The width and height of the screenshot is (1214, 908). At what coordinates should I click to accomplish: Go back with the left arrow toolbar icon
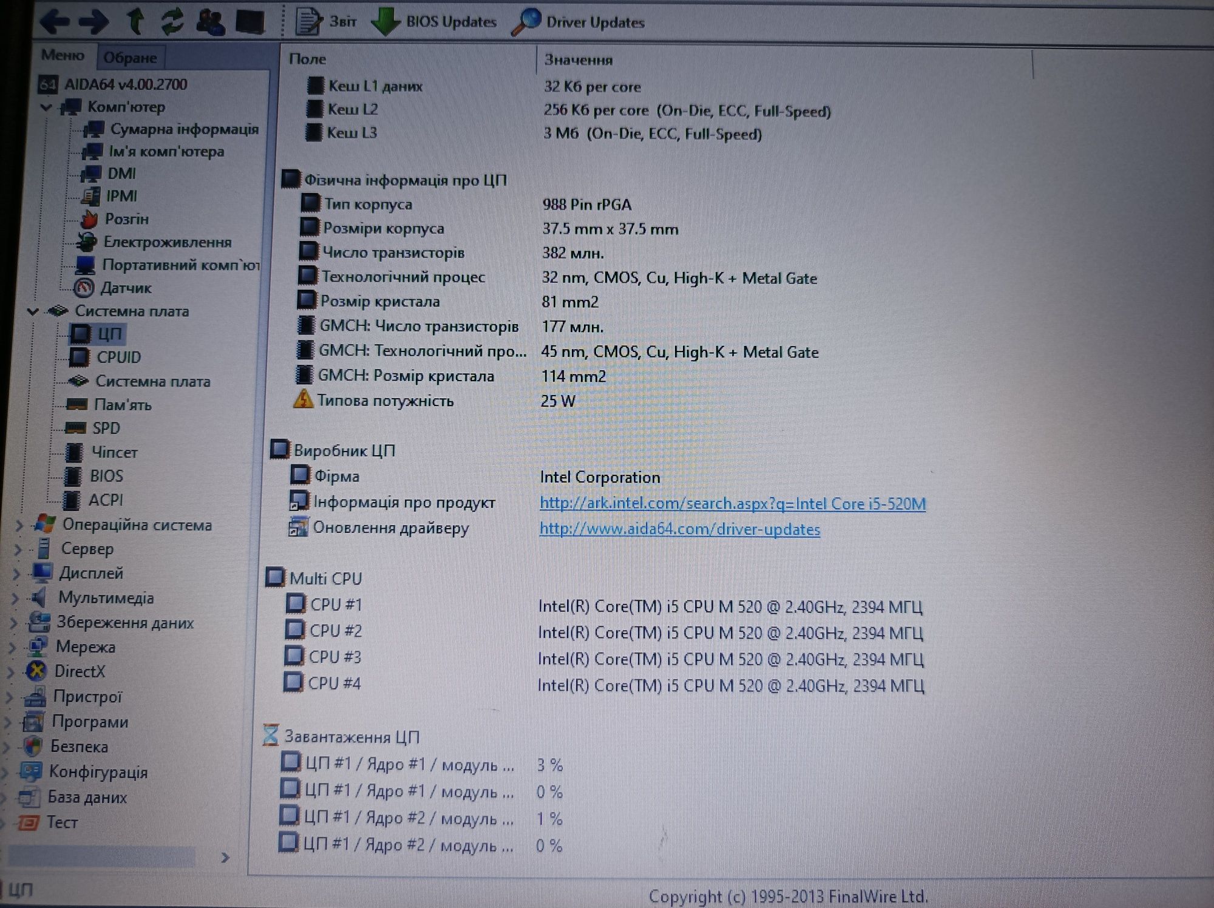coord(55,22)
